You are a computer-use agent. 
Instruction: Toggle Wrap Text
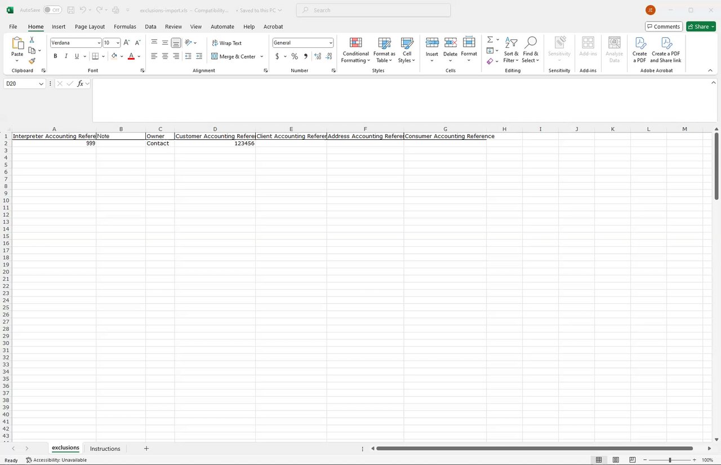point(226,43)
